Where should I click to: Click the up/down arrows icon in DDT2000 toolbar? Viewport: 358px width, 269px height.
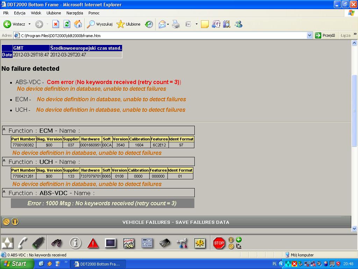click(x=7, y=243)
